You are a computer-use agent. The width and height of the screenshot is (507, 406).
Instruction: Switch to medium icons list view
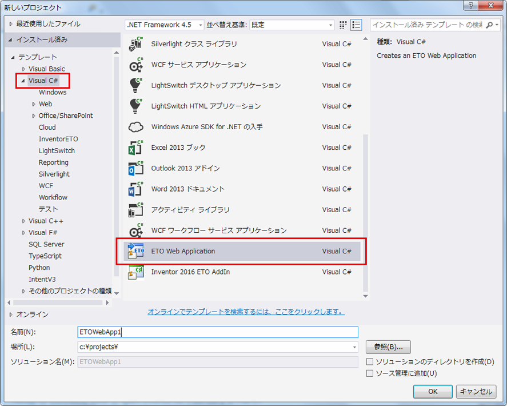tap(356, 25)
